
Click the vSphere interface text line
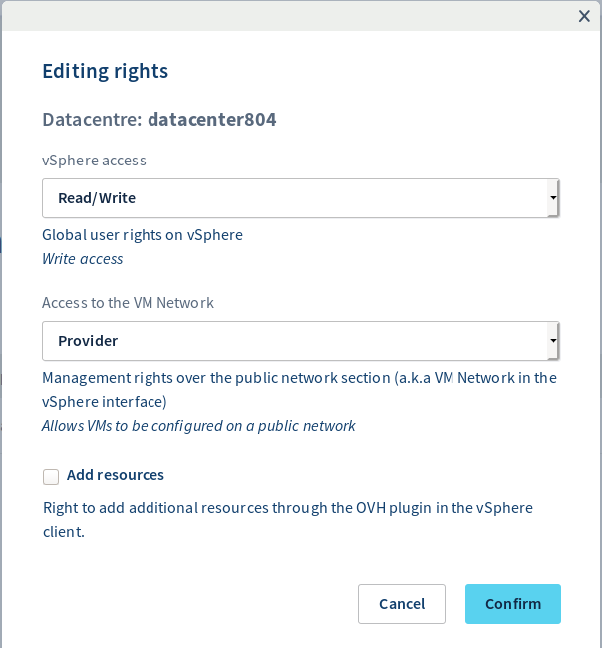pos(104,402)
